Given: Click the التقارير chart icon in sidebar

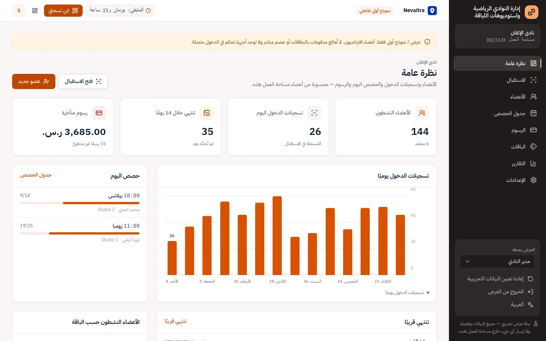Looking at the screenshot, I should pyautogui.click(x=533, y=163).
